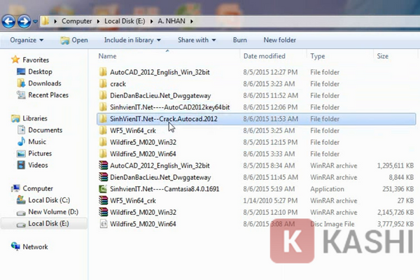Click the 8,844 KB size value
Image resolution: width=420 pixels, height=280 pixels.
pos(401,177)
